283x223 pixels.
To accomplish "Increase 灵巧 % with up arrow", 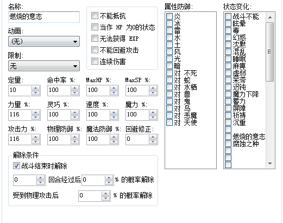I will (x=74, y=113).
